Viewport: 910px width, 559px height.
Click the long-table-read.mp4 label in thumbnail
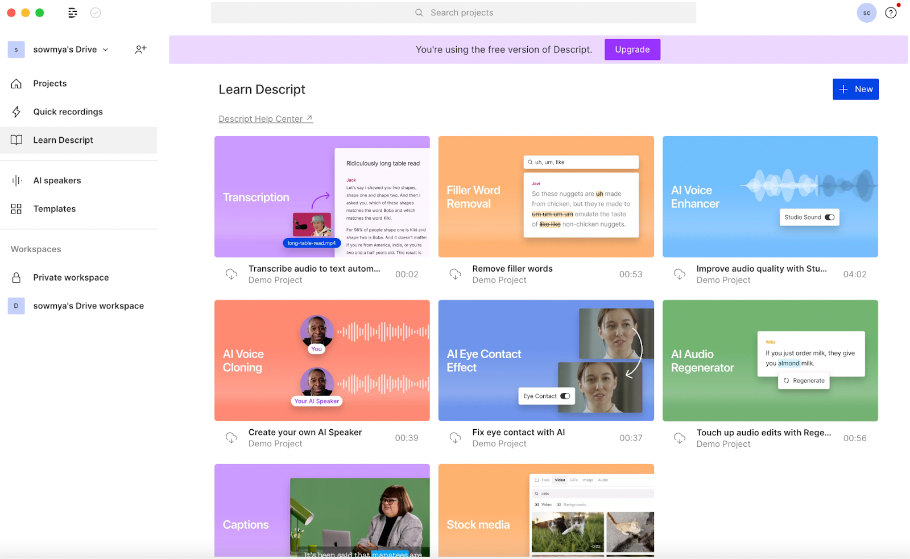pyautogui.click(x=312, y=243)
